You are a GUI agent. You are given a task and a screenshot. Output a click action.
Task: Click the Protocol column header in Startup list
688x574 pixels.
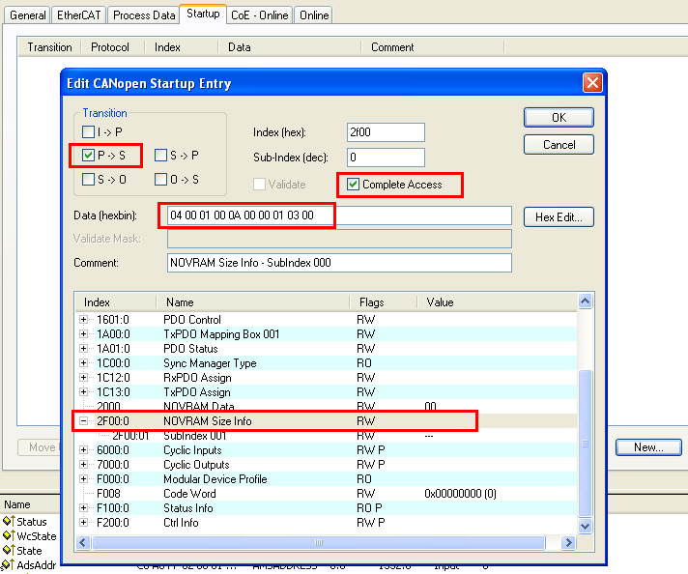(x=113, y=47)
